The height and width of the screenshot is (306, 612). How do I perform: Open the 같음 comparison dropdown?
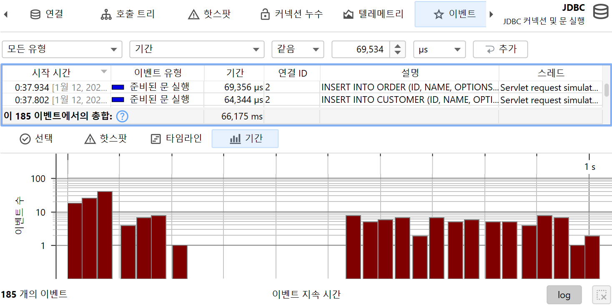(298, 49)
